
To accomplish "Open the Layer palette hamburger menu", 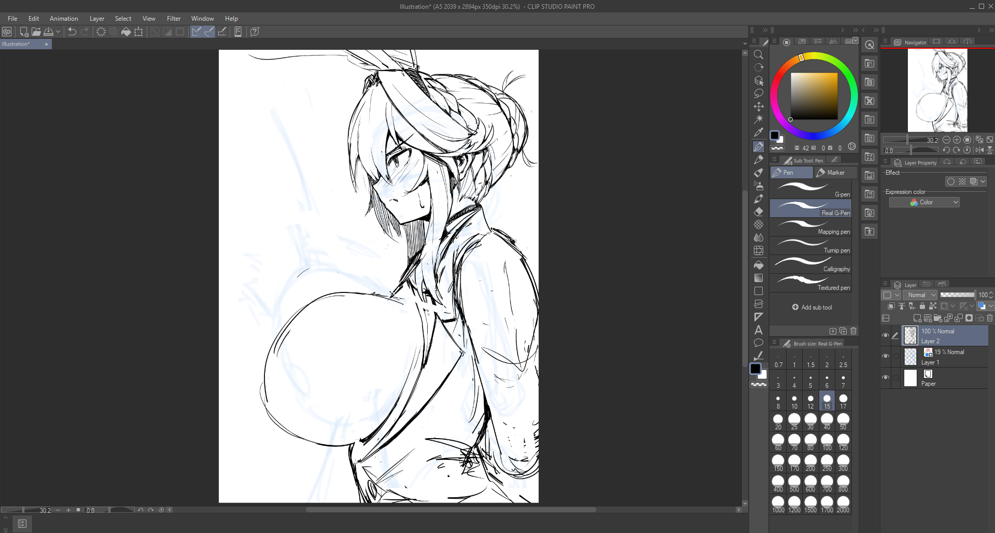I will coord(886,284).
